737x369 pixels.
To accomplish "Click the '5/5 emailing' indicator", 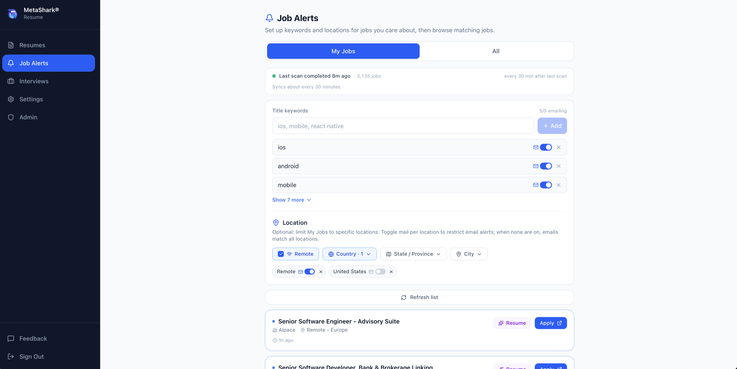I will pyautogui.click(x=553, y=111).
